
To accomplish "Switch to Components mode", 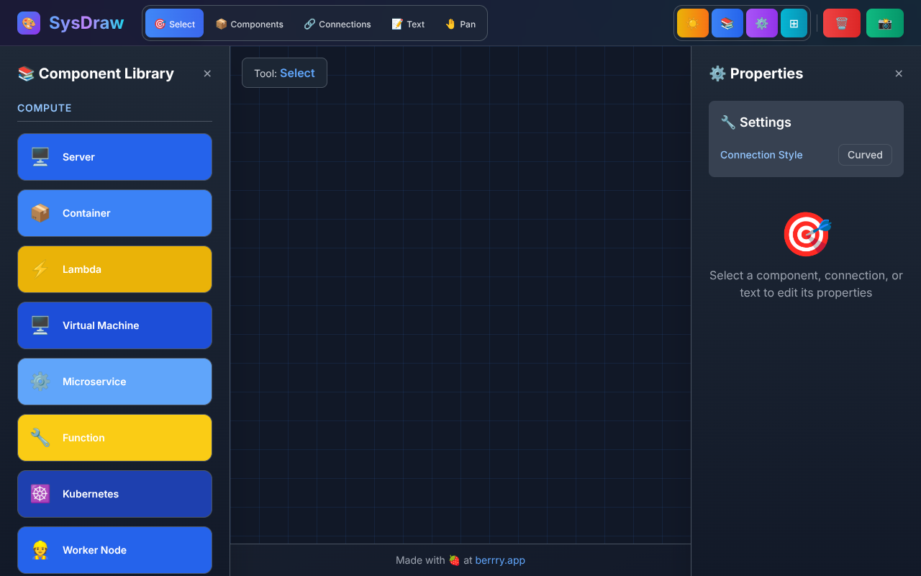I will [250, 24].
